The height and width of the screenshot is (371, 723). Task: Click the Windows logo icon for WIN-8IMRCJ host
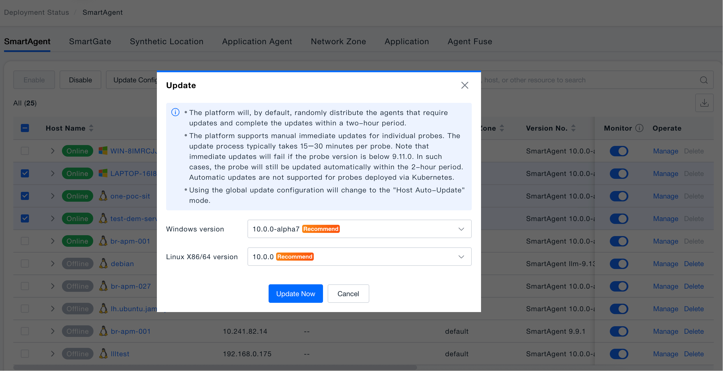pyautogui.click(x=103, y=151)
